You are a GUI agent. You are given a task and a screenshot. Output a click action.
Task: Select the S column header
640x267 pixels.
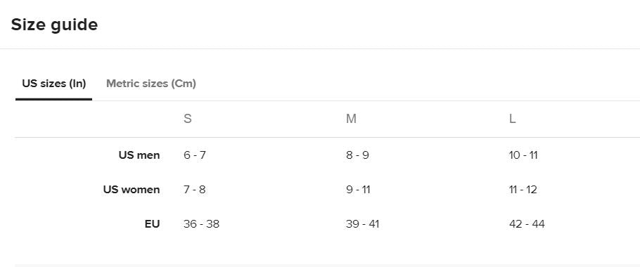point(187,119)
